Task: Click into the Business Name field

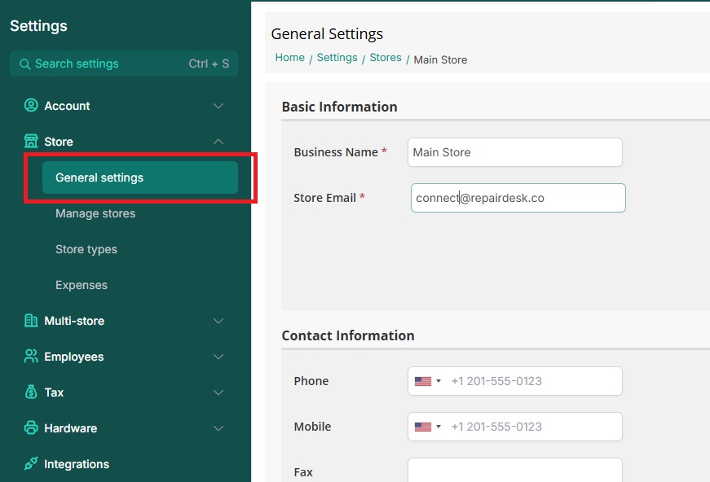Action: 514,152
